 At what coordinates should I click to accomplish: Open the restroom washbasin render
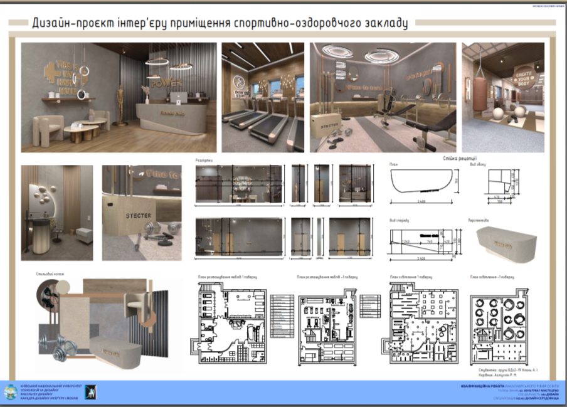coord(57,213)
